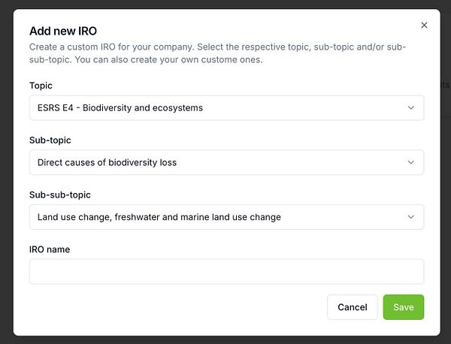Image resolution: width=451 pixels, height=344 pixels.
Task: Click the Sub-topic field label
Action: coord(50,140)
